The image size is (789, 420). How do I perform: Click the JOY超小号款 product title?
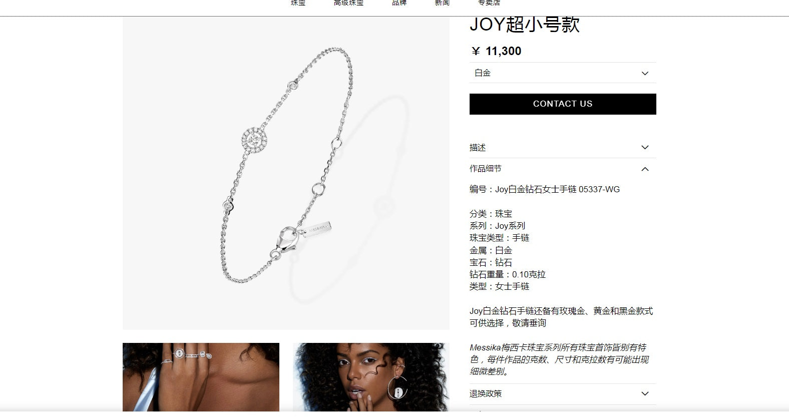point(525,25)
